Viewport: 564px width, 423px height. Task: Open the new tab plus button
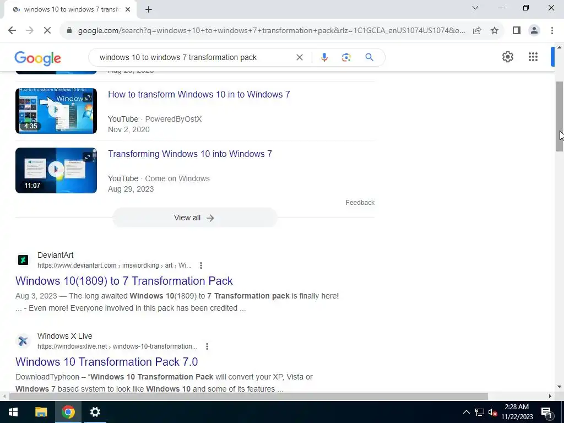[149, 10]
